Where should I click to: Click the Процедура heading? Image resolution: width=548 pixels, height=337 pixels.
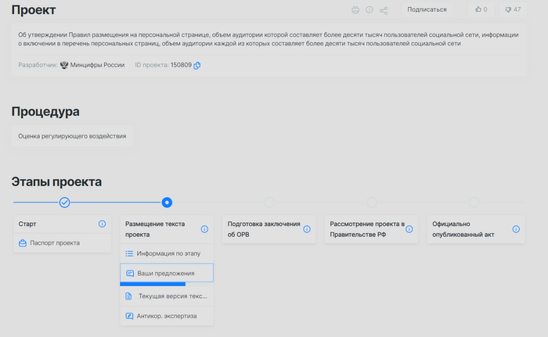point(45,112)
